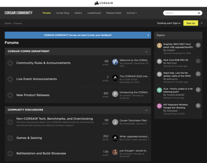The height and width of the screenshot is (163, 207).
Task: Open The CORSAIR 2022 Inte latest post
Action: click(134, 76)
